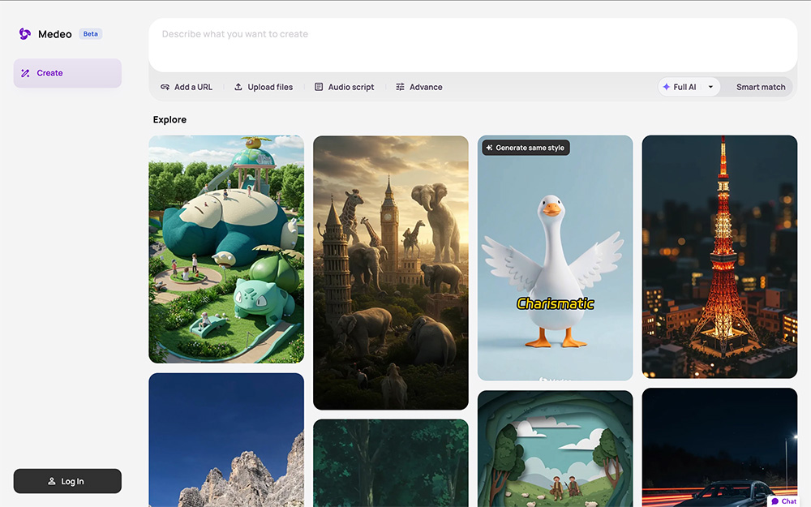Open the dark green forest thumbnail
Image resolution: width=811 pixels, height=507 pixels.
(x=391, y=463)
